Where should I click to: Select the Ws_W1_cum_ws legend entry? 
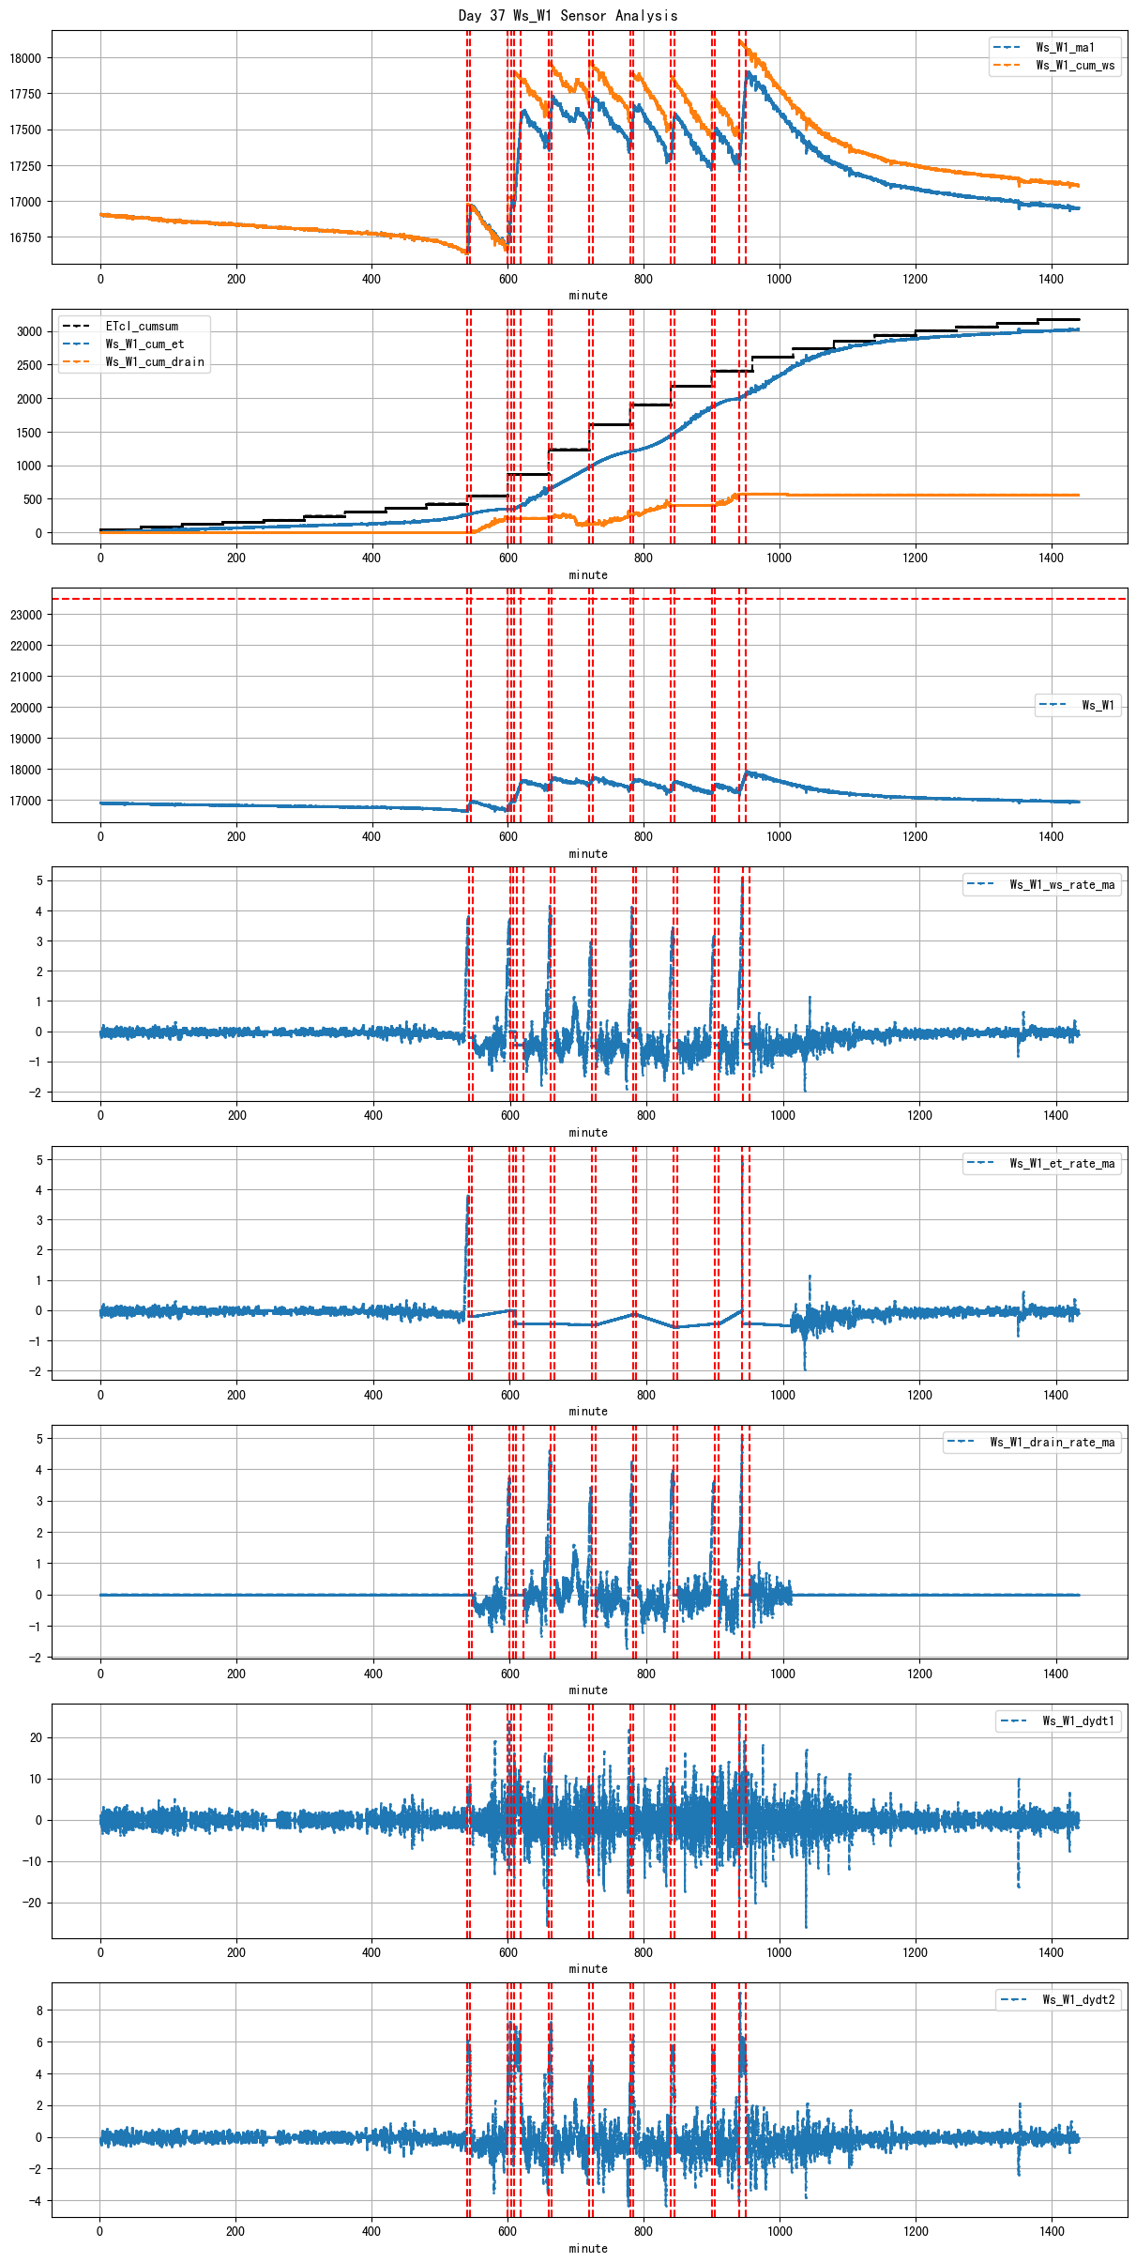pos(1074,65)
